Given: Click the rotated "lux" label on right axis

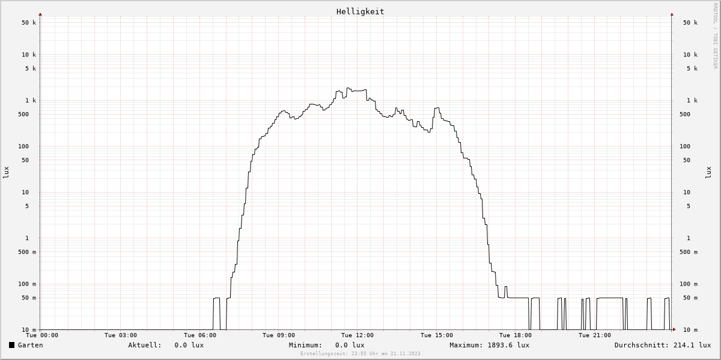Looking at the screenshot, I should click(x=708, y=173).
